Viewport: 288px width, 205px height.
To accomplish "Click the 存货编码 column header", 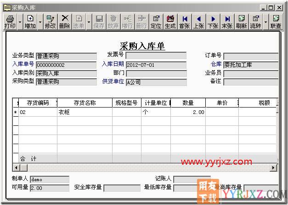I will click(38, 103).
